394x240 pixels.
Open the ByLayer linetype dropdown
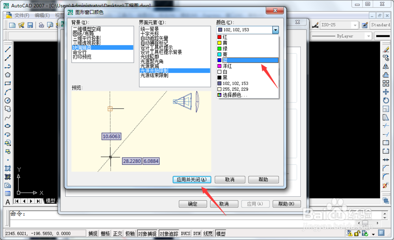(368, 36)
